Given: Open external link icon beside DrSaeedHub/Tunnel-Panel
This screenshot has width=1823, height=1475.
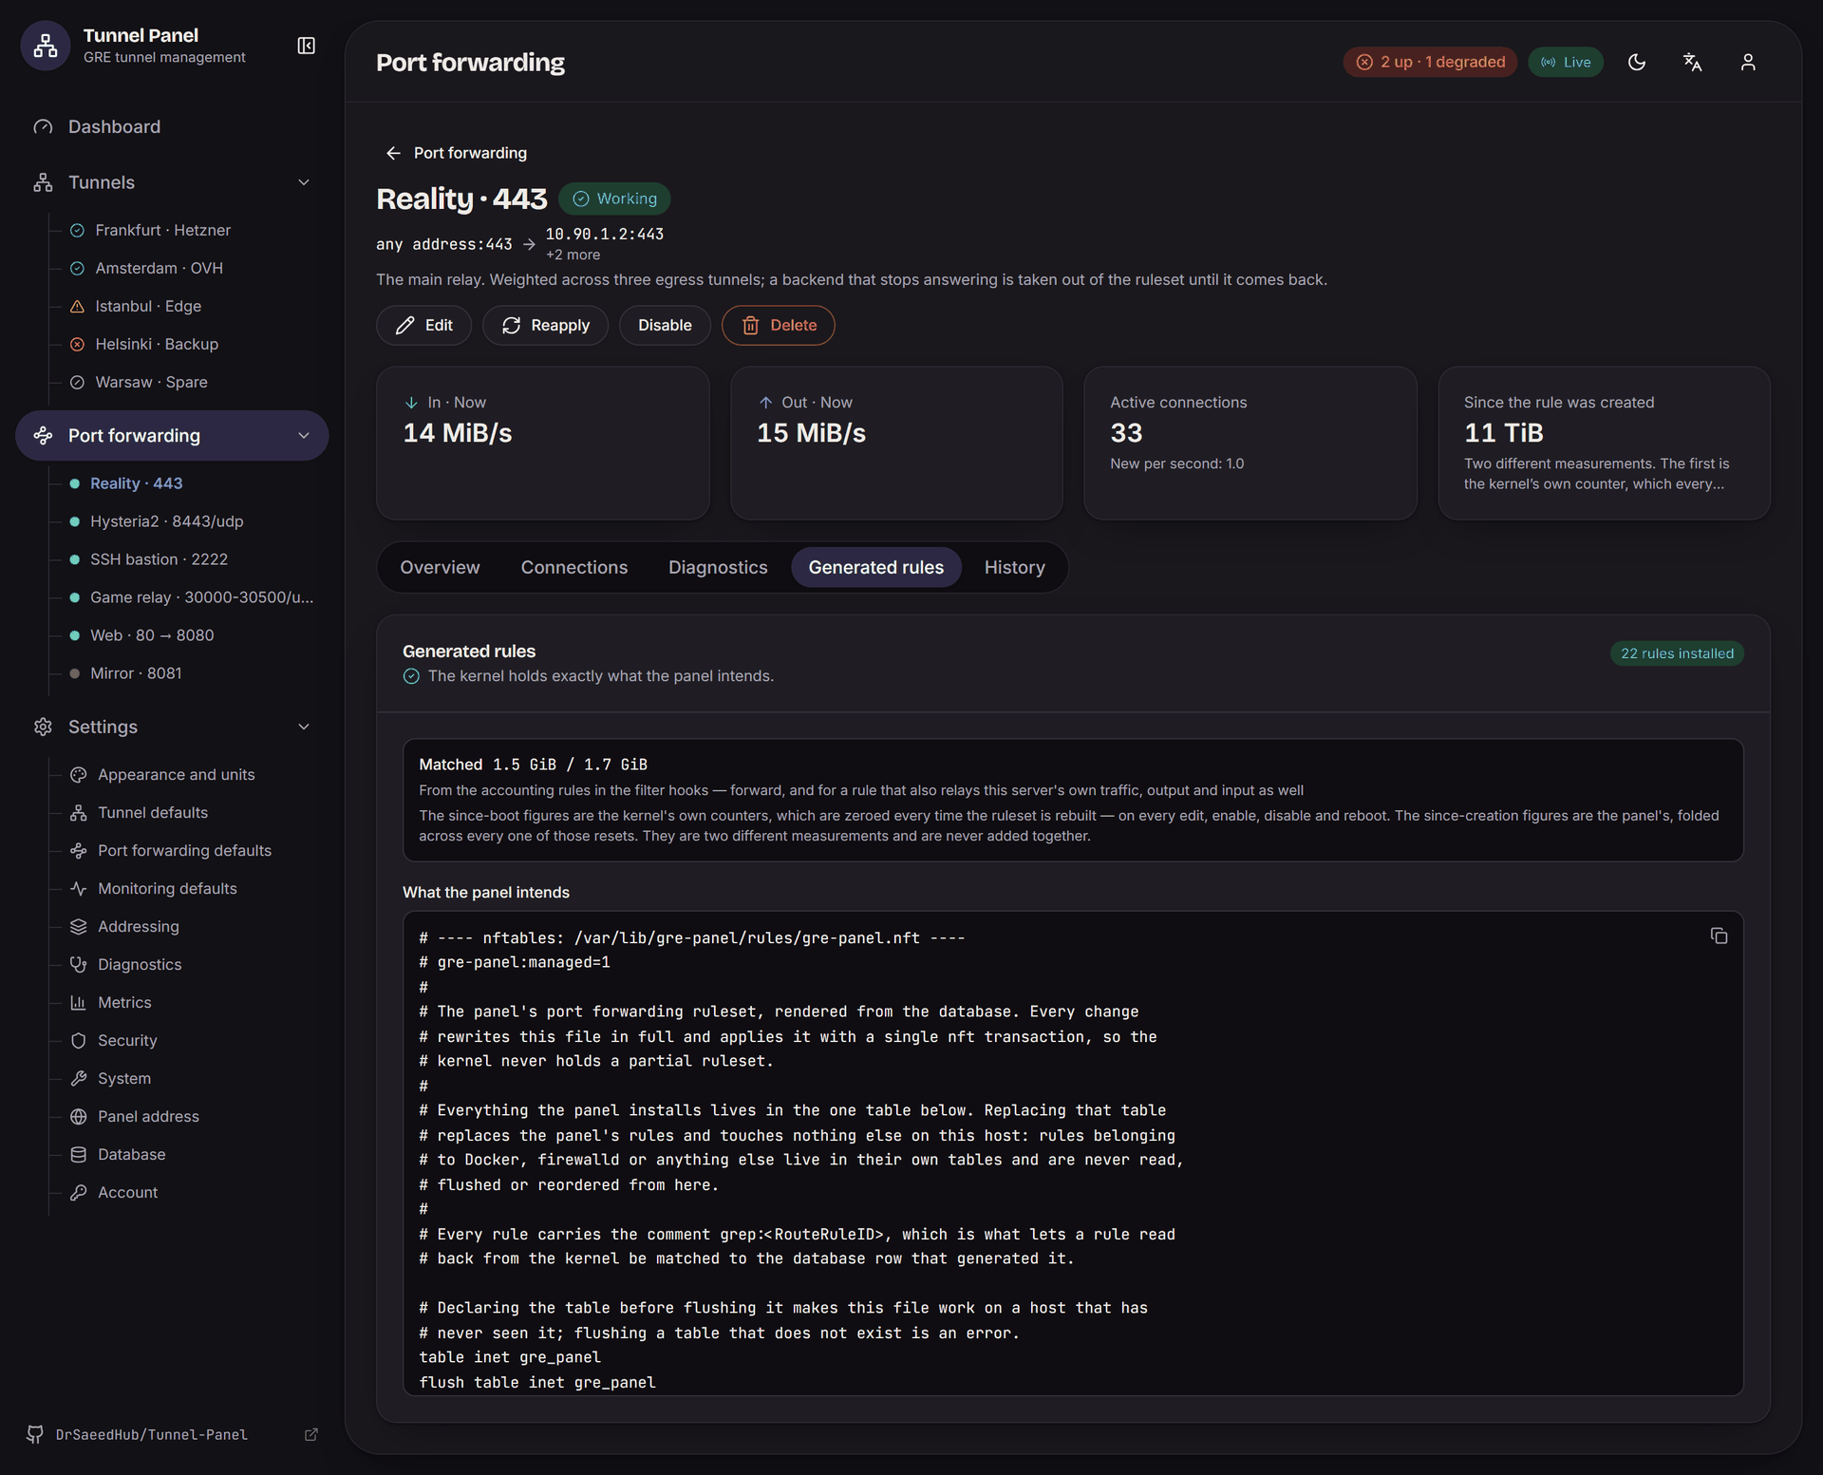Looking at the screenshot, I should pyautogui.click(x=310, y=1434).
